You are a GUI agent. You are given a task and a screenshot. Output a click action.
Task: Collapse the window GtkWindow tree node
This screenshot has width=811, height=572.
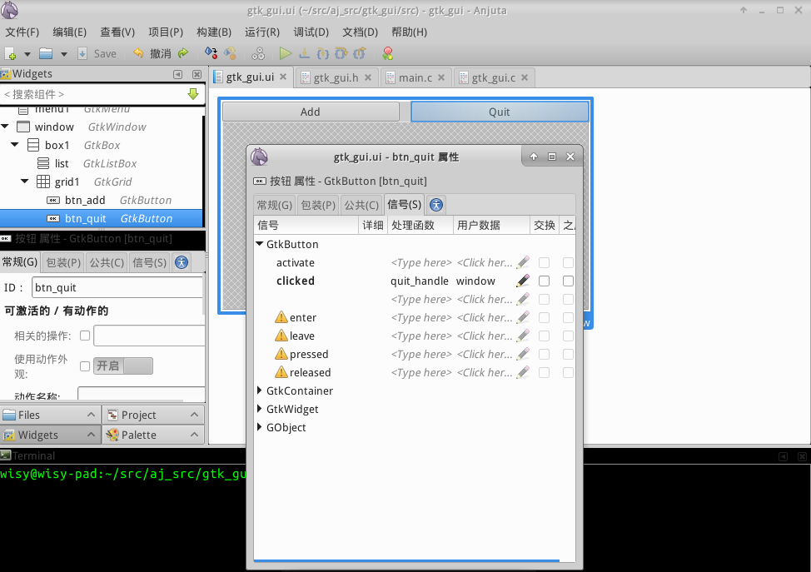5,127
